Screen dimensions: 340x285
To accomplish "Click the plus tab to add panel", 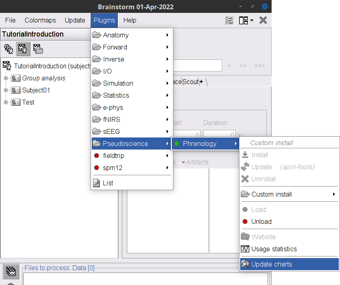I will click(x=202, y=82).
